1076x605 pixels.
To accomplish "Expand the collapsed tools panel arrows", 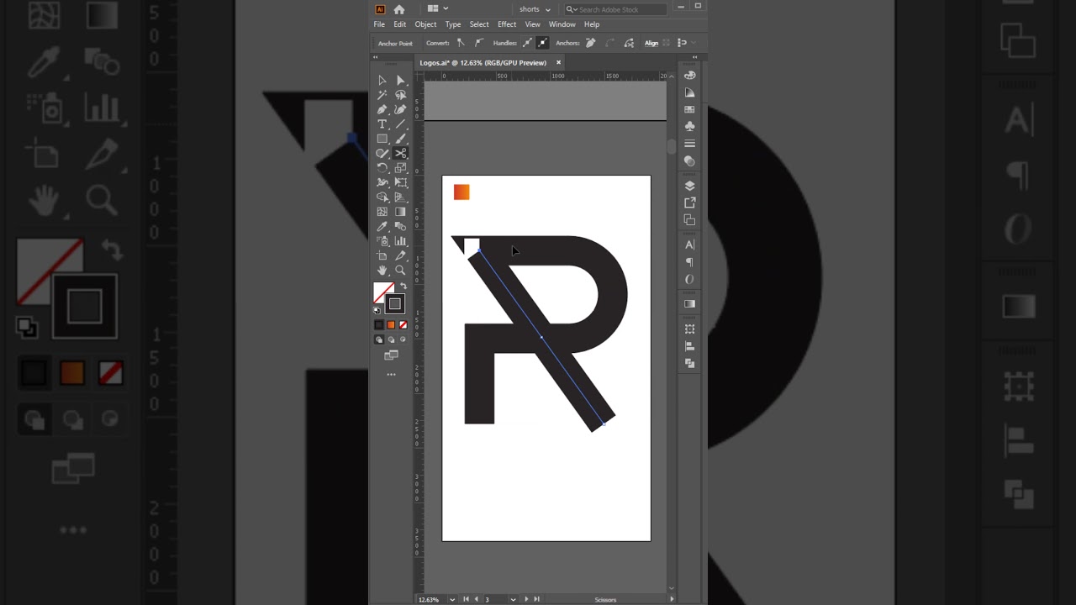I will click(375, 57).
